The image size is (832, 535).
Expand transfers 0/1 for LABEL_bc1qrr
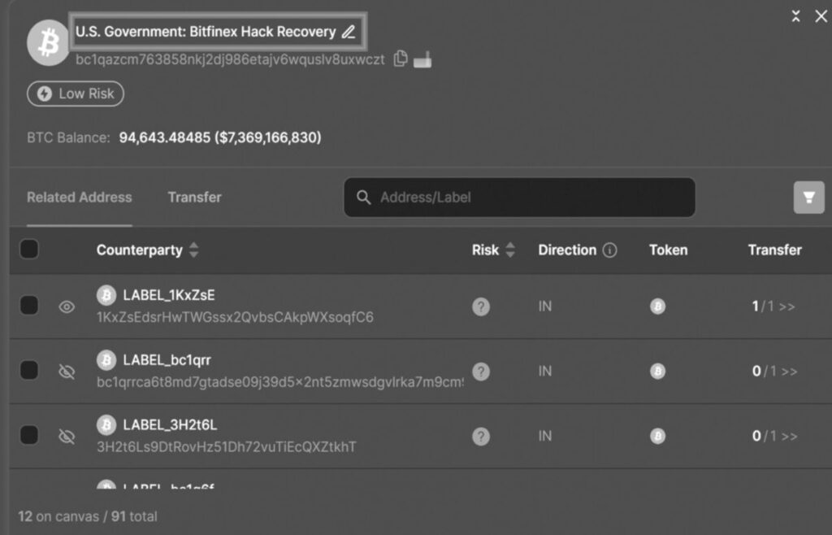774,371
